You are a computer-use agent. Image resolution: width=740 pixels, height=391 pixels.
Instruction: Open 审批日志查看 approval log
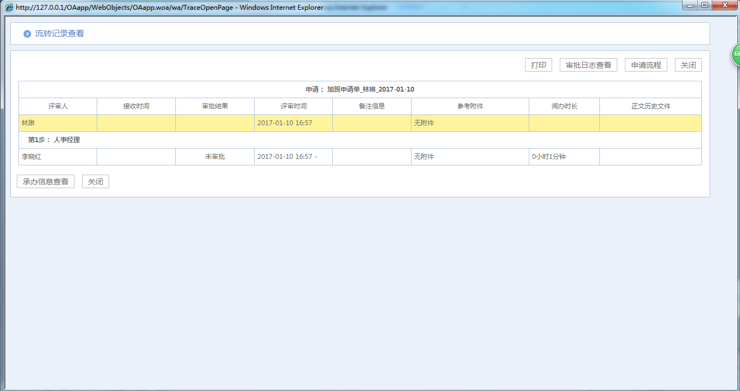[x=588, y=65]
